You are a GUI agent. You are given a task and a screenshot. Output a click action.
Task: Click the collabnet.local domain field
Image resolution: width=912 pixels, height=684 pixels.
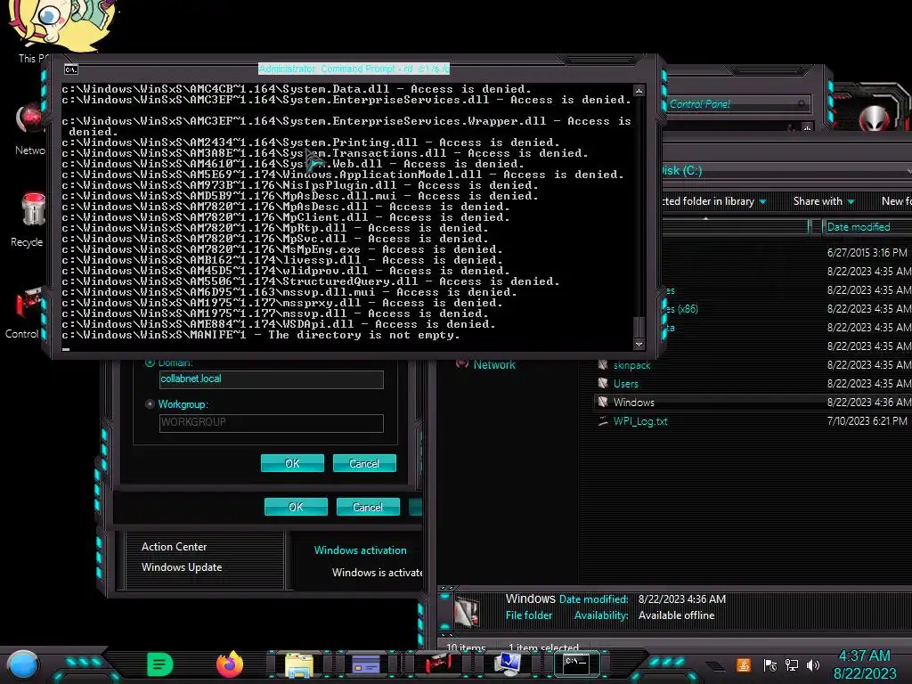click(271, 379)
